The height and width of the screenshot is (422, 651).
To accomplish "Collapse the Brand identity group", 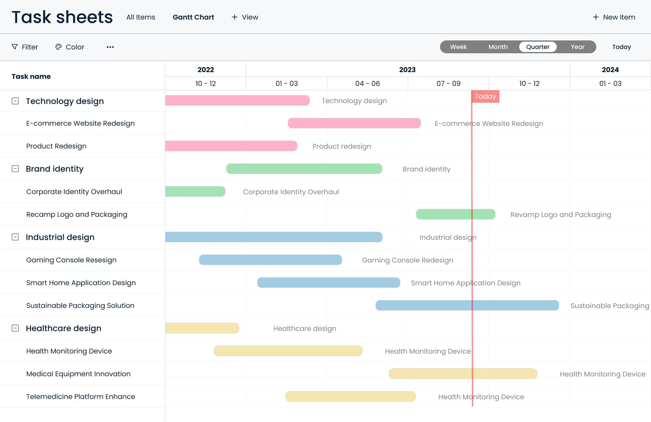I will (x=15, y=169).
